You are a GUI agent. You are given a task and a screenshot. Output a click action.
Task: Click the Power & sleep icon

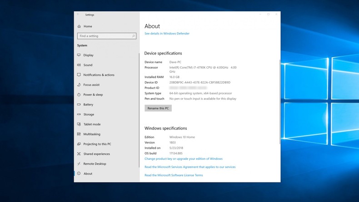(x=79, y=95)
